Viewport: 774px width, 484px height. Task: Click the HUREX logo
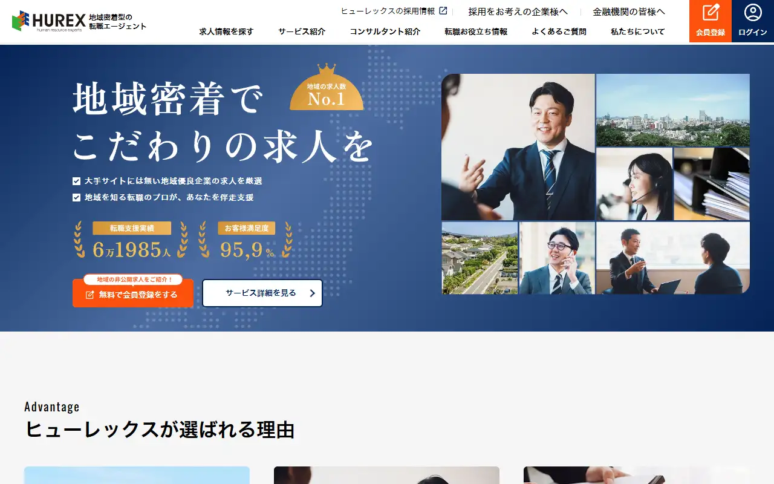pos(49,21)
